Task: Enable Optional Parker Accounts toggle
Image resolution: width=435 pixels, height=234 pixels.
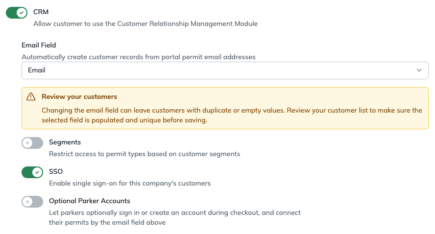Action: (32, 202)
